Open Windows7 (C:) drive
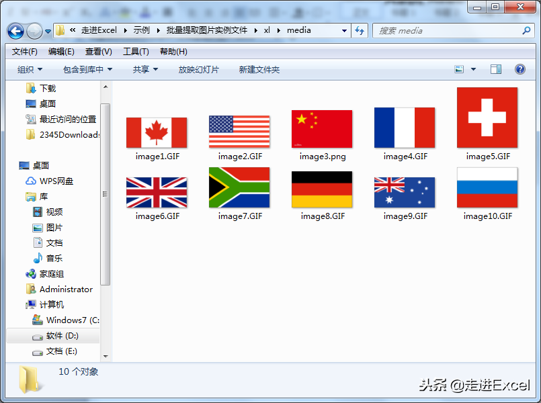541x403 pixels. click(x=66, y=320)
